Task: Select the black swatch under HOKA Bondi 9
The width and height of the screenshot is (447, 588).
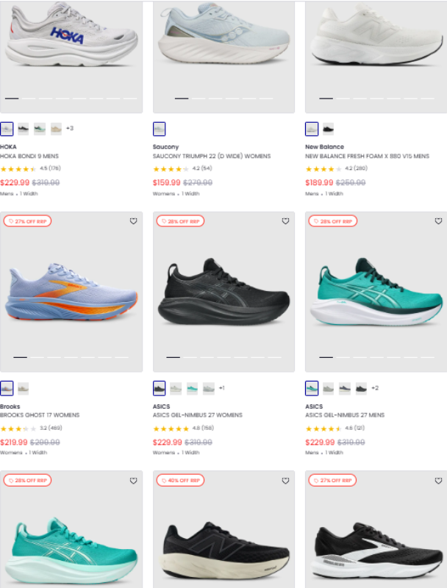Action: (x=24, y=129)
